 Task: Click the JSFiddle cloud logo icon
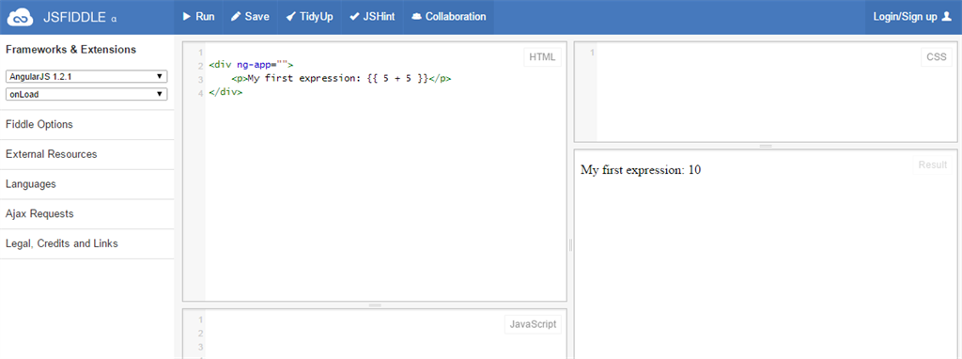click(20, 17)
